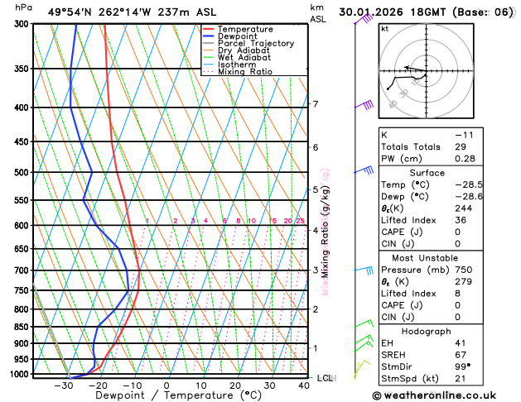This screenshot has height=402, width=521.
Task: Click the hodograph arrow marker
Action: (407, 68)
